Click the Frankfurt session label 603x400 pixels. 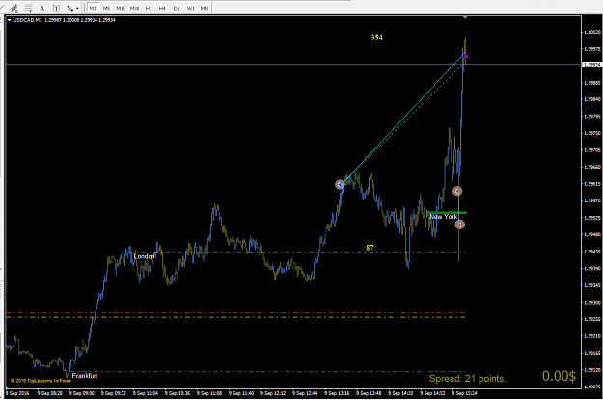tap(85, 376)
